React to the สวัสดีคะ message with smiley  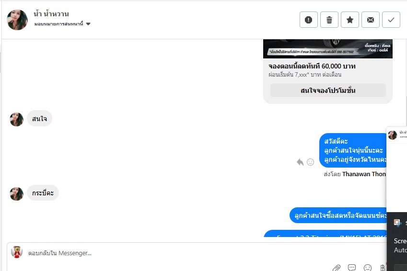311,162
